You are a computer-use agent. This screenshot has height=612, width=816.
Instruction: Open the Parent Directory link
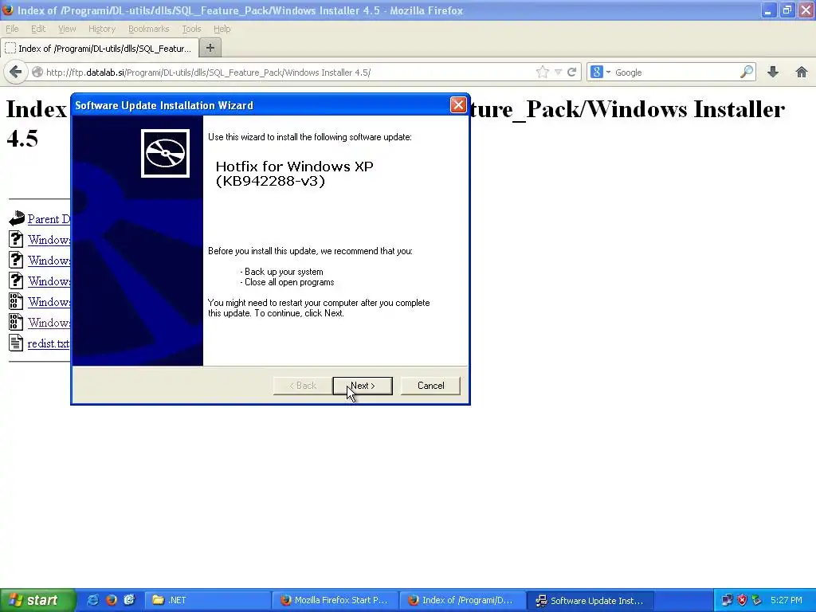[49, 219]
